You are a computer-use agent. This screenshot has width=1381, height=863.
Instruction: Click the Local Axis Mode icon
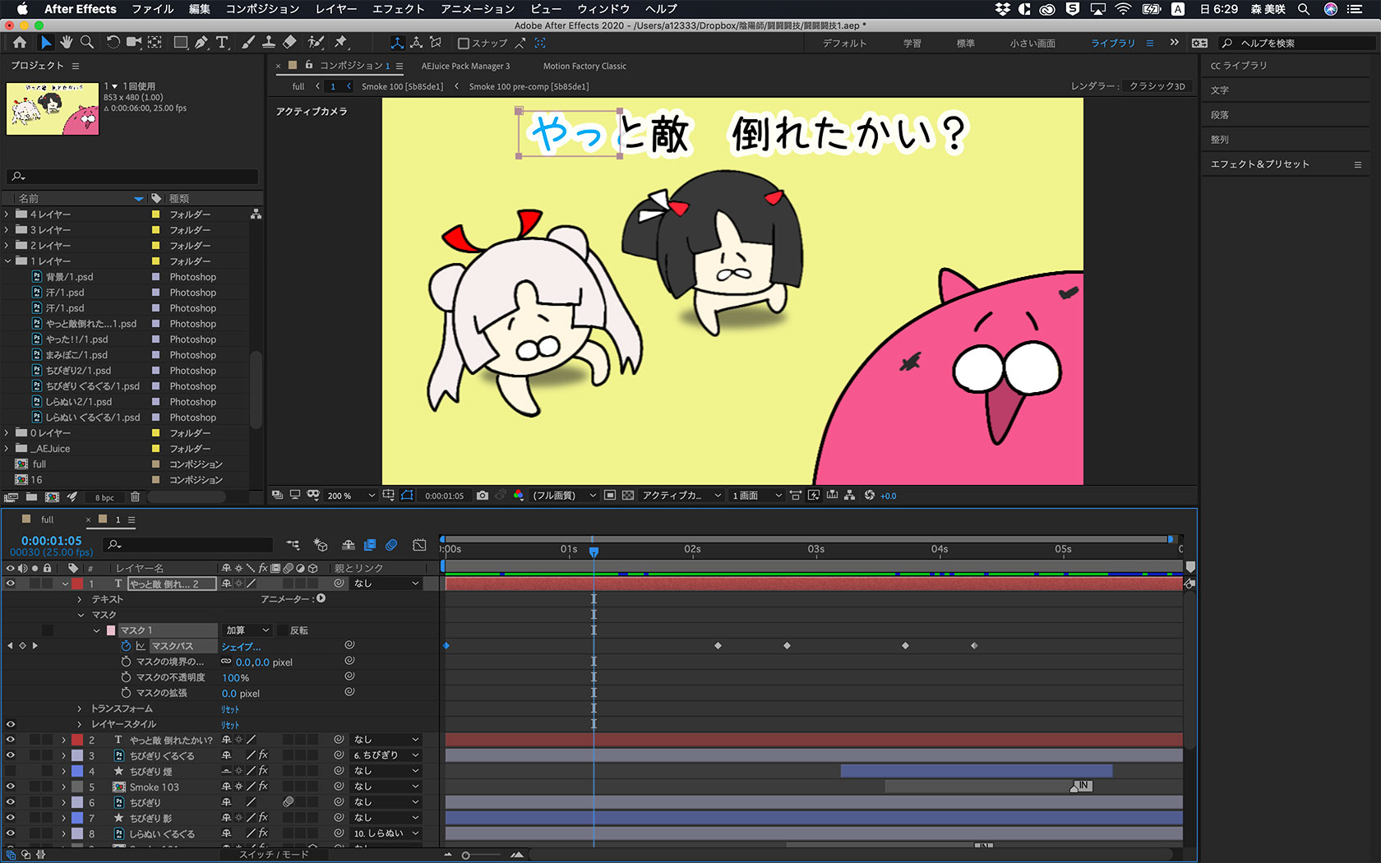point(397,43)
